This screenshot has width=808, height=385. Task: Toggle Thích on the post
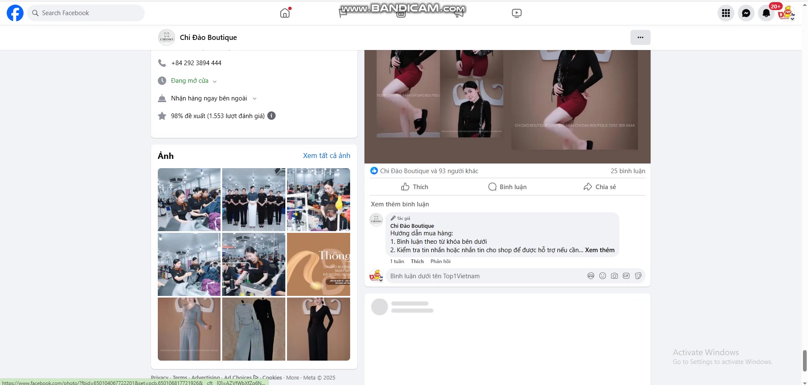[x=415, y=187]
